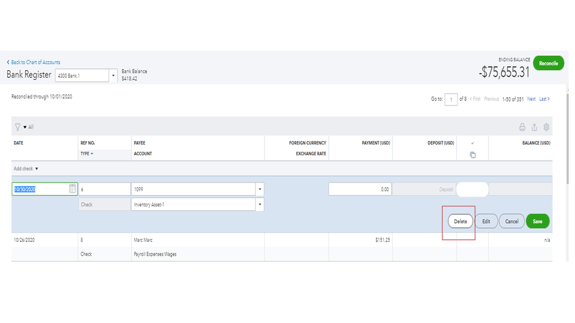Click the Go to page number box
The height and width of the screenshot is (323, 575).
click(x=451, y=99)
